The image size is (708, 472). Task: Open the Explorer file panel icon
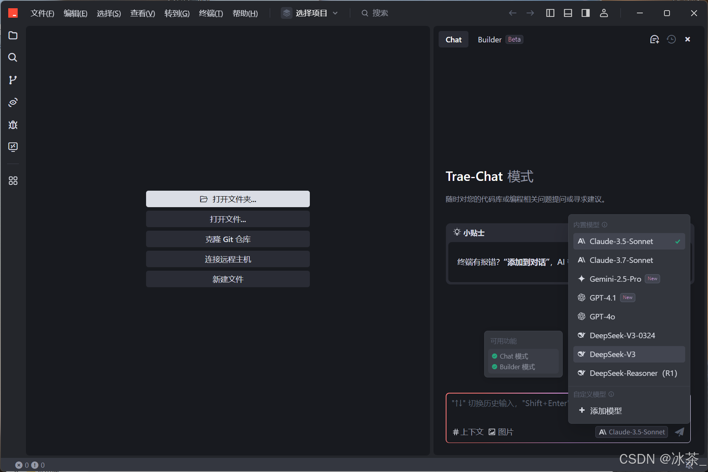[13, 35]
